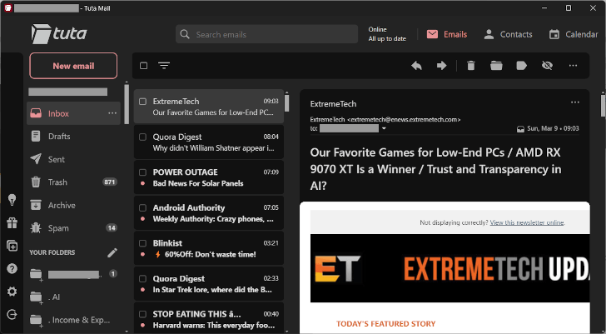
Task: Click the New email button
Action: pos(73,66)
